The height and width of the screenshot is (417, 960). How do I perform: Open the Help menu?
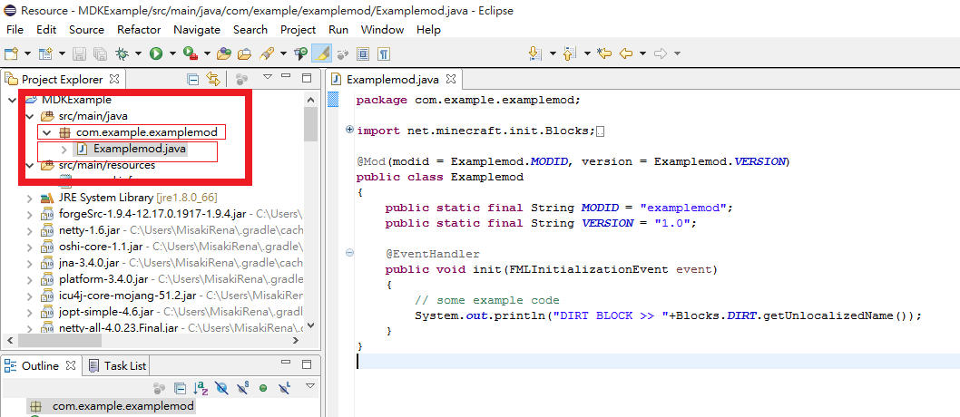[x=428, y=29]
